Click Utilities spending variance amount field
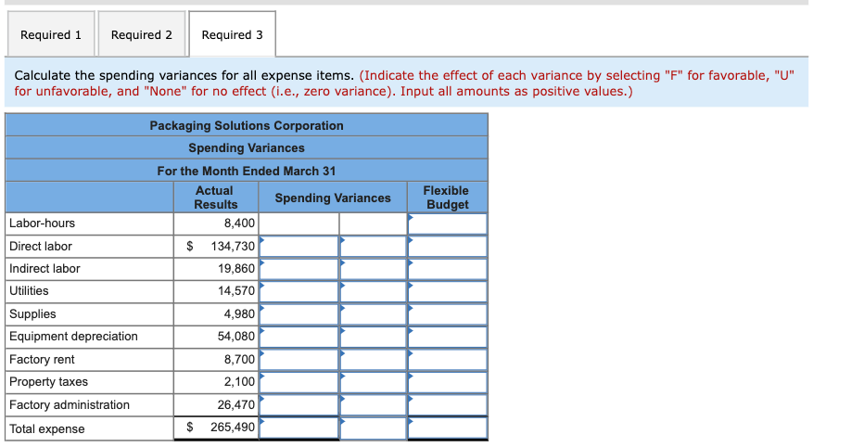Image resolution: width=864 pixels, height=447 pixels. (299, 291)
